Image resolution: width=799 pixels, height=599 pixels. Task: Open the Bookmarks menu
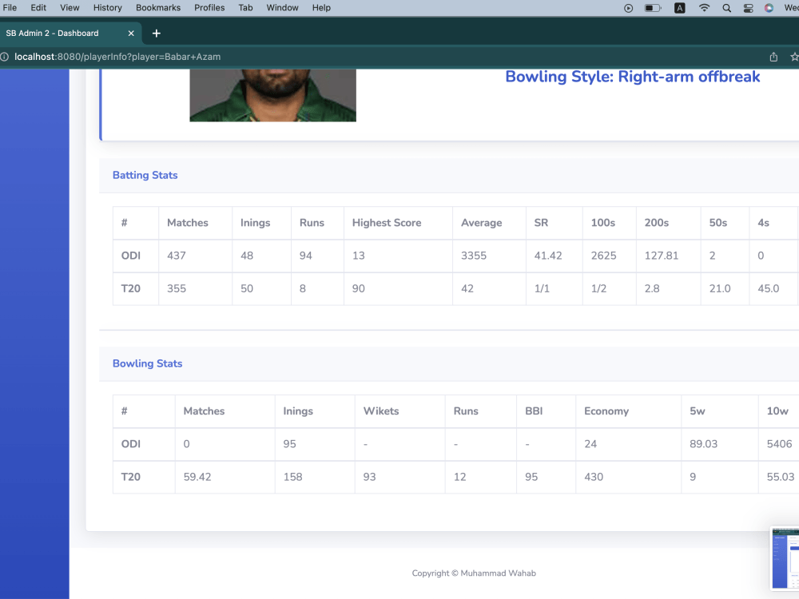pyautogui.click(x=158, y=8)
